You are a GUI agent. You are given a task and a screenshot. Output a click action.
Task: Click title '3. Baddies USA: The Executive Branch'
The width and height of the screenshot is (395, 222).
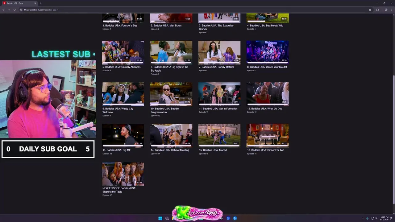[x=216, y=27]
